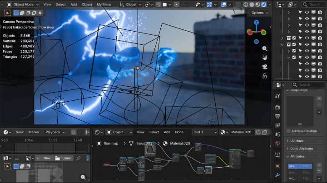Screen dimensions: 327x183
Task: Click the blue Z axis gizmo ball
Action: pos(256,22)
